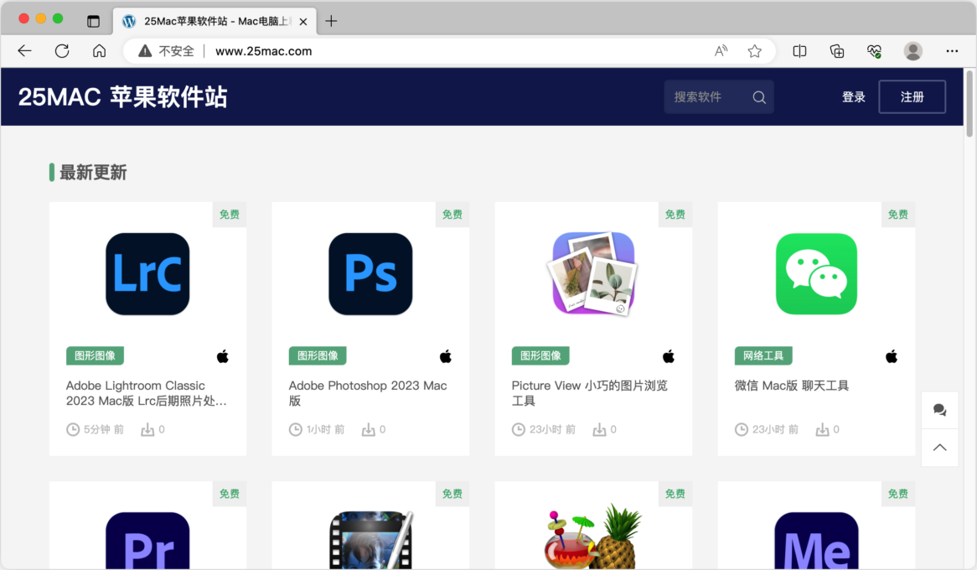Click 免费 badge on Lightroom Classic card
This screenshot has height=570, width=977.
(230, 215)
